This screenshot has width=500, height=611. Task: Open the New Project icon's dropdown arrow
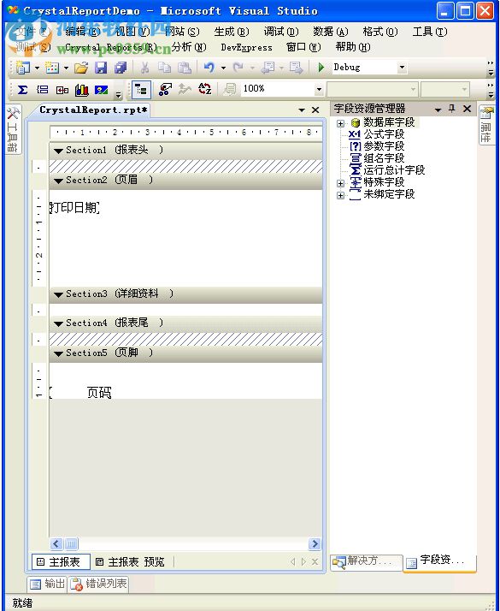pos(37,68)
